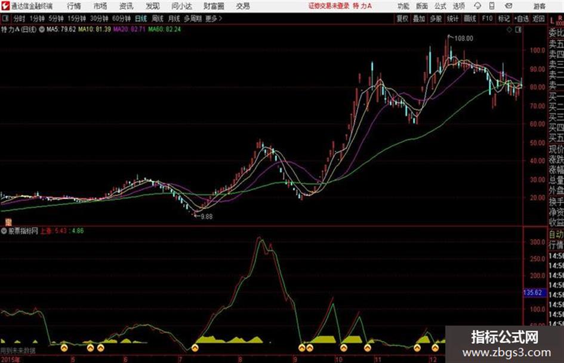Switch to 周线 period tab
Screen dimensions: 564x363
pos(158,18)
